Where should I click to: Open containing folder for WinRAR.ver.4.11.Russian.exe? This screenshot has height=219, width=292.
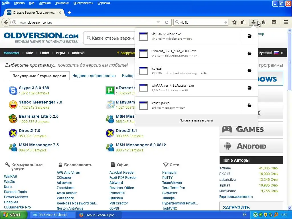pyautogui.click(x=250, y=88)
